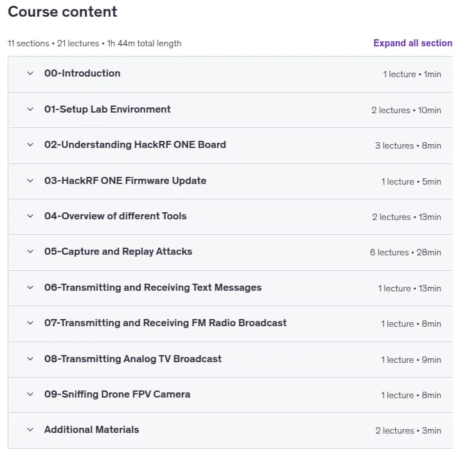The image size is (453, 449).
Task: Click the 6 lectures 28min row summary
Action: (x=405, y=252)
